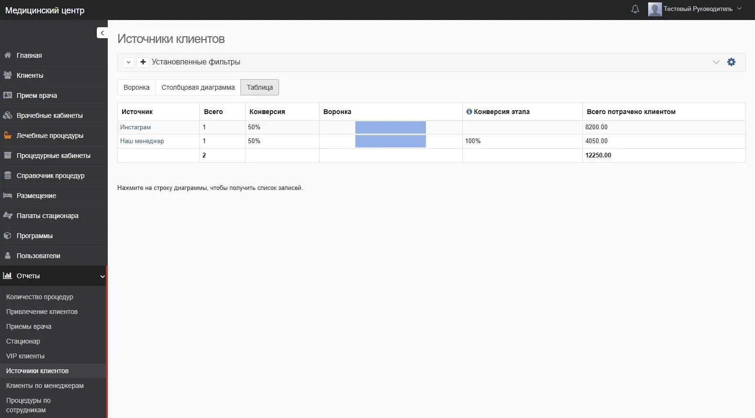Image resolution: width=755 pixels, height=418 pixels.
Task: Click the Размещение bed icon
Action: pyautogui.click(x=8, y=196)
